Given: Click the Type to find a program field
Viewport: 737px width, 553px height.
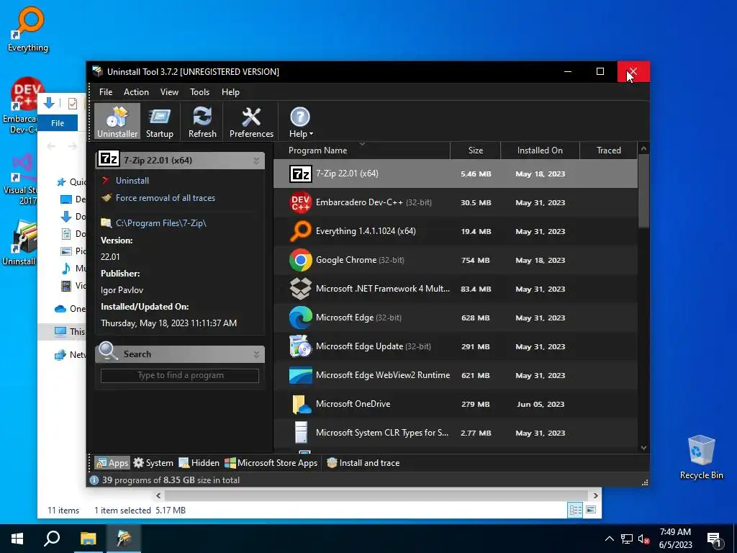Looking at the screenshot, I should tap(180, 375).
